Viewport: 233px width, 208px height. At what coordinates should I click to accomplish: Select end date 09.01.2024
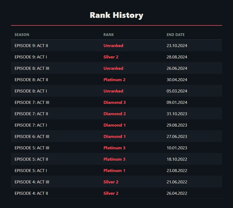[x=177, y=102]
